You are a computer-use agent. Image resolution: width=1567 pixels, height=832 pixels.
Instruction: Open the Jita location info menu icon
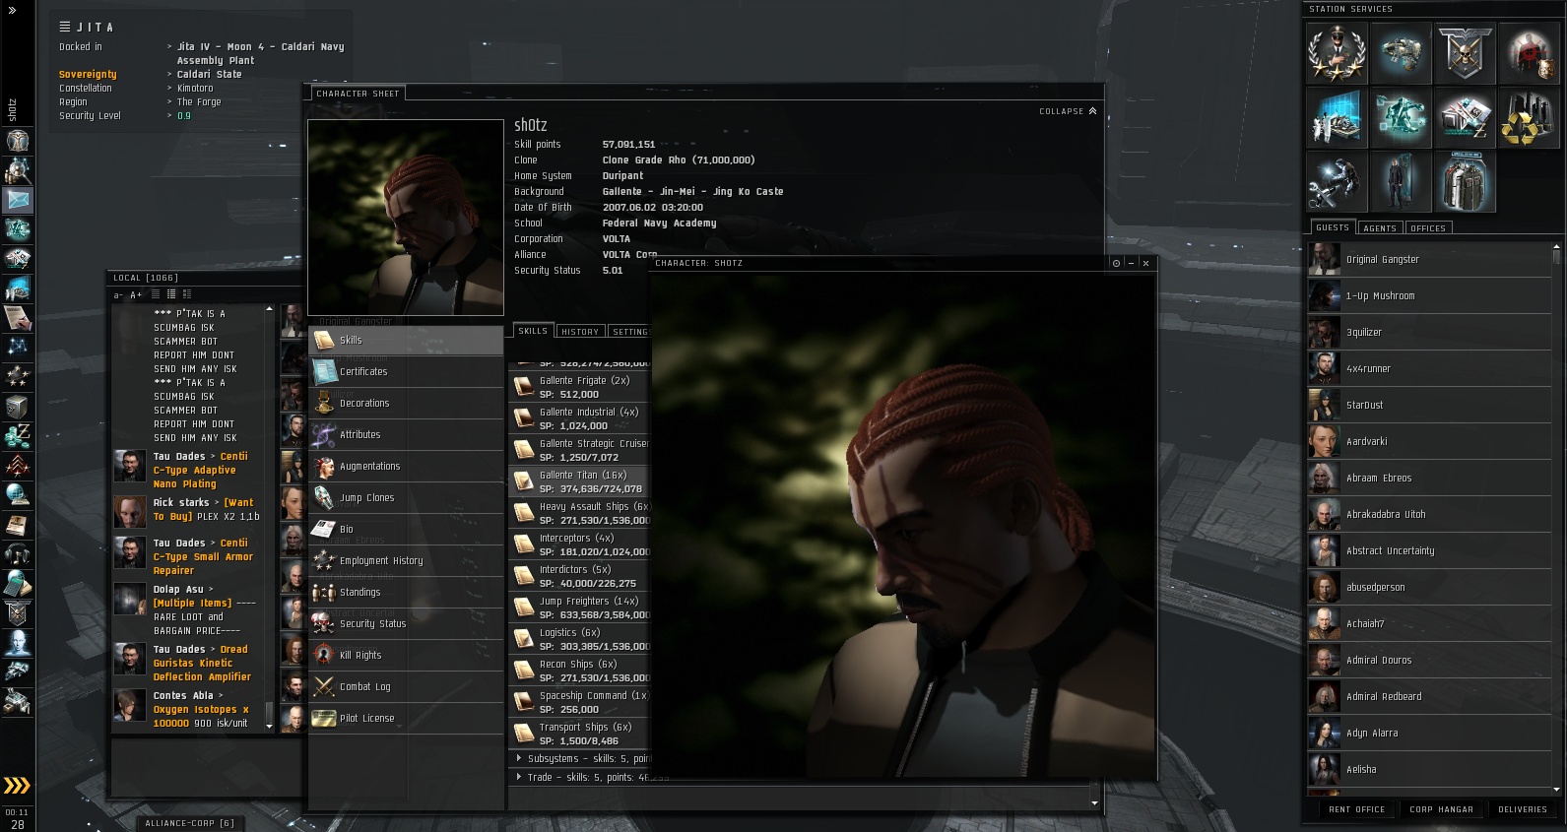coord(65,27)
